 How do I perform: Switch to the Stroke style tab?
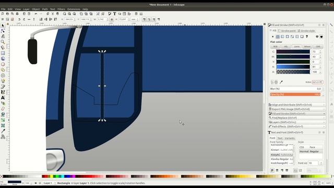pos(306,31)
